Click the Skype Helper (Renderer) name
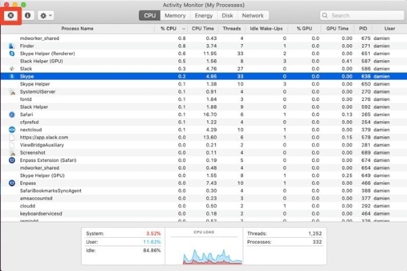This screenshot has width=407, height=271. pos(47,54)
